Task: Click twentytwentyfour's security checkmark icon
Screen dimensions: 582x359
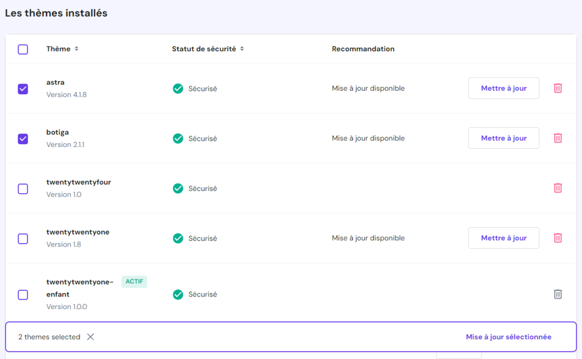Action: [x=178, y=188]
